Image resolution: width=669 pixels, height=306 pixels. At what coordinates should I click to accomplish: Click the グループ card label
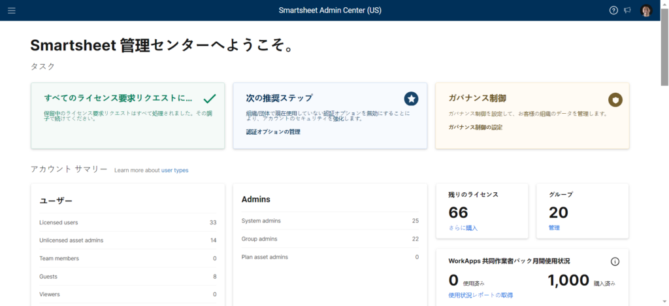pyautogui.click(x=561, y=194)
